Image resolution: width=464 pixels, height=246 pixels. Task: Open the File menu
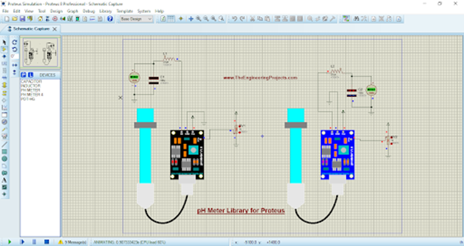tap(5, 11)
